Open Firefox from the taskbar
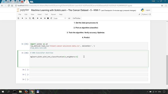 pyautogui.click(x=26, y=92)
